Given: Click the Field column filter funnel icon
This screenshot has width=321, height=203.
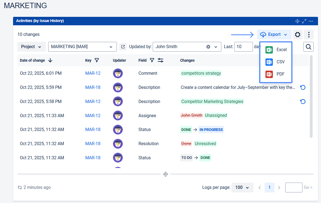Looking at the screenshot, I should coord(152,60).
